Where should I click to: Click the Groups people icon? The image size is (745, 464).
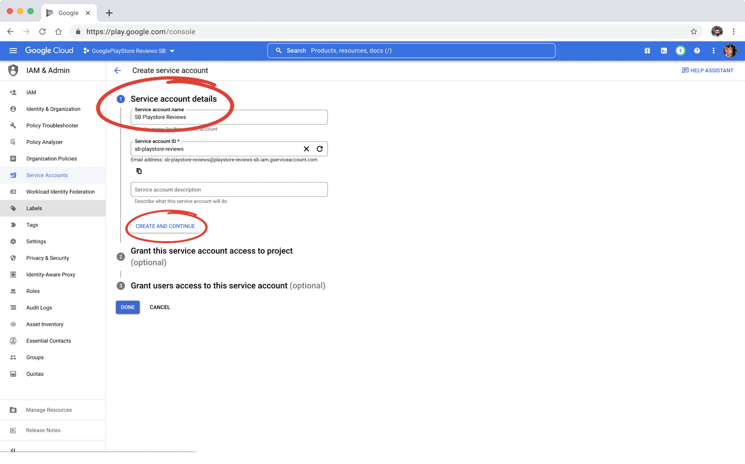click(x=13, y=357)
